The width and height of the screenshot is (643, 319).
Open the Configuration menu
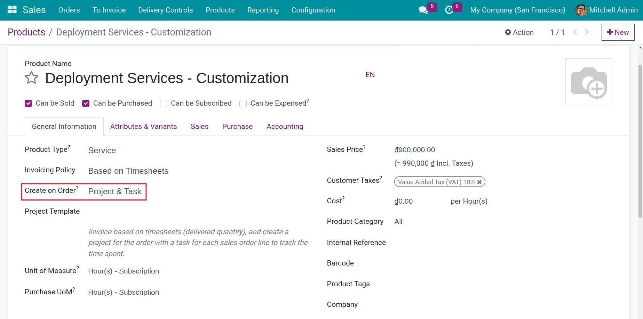pyautogui.click(x=313, y=10)
